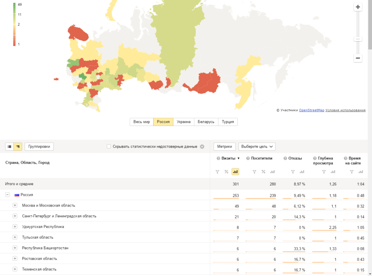Select the Украина map tab

pos(183,122)
